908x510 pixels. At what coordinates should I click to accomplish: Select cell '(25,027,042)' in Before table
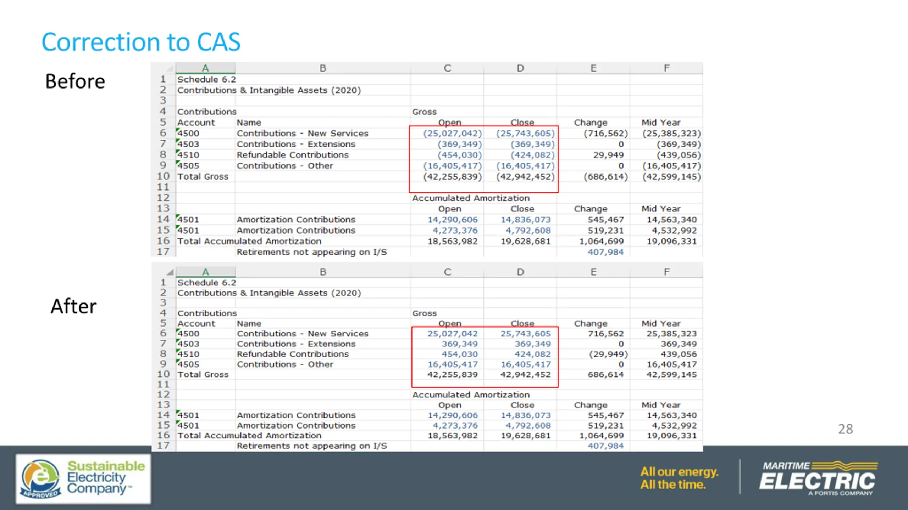453,134
